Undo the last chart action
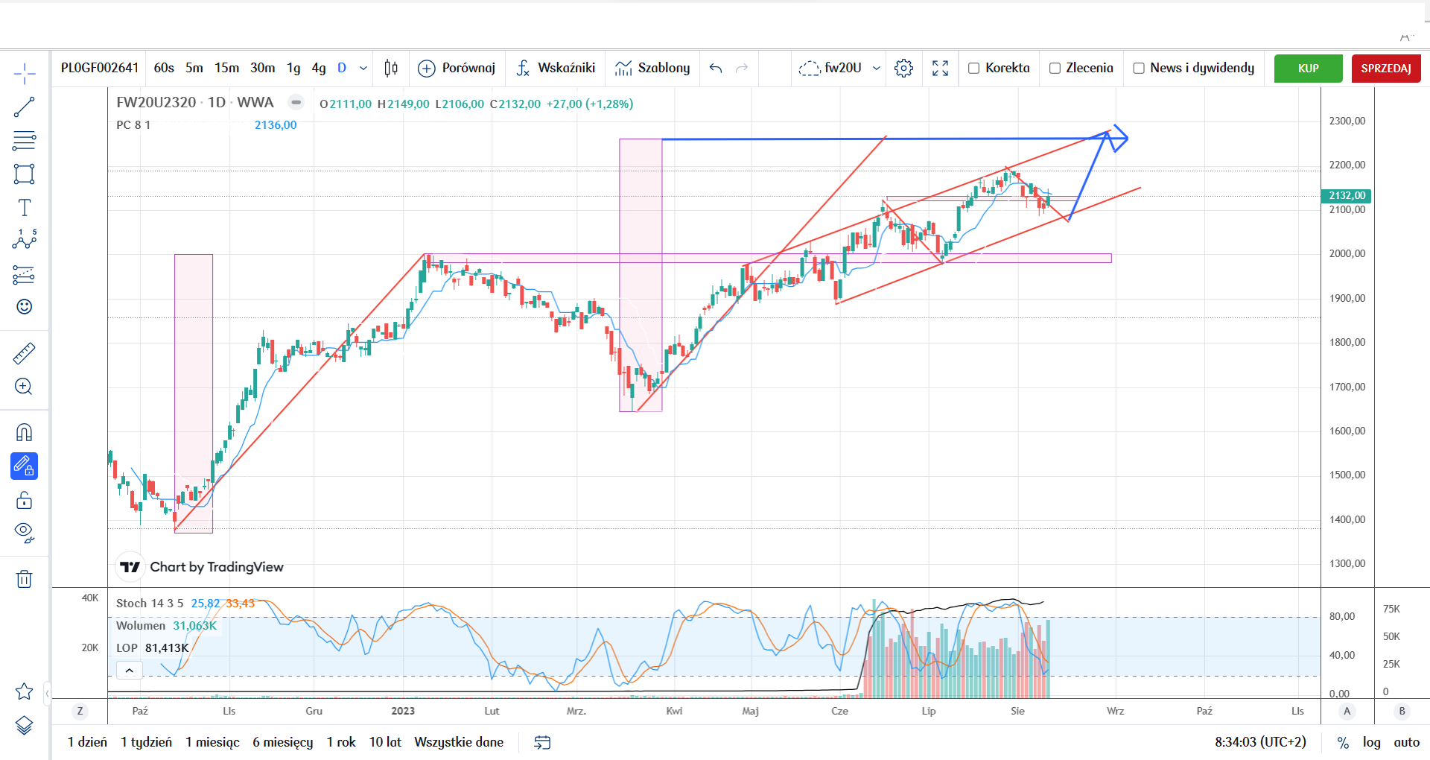Screen dimensions: 1430x760 tap(716, 69)
